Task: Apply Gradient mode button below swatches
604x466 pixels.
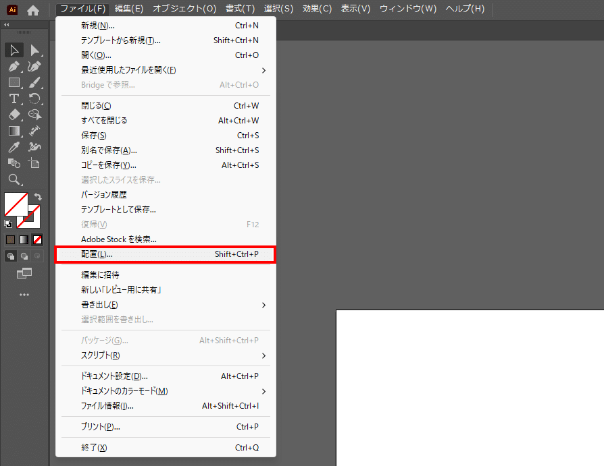Action: pyautogui.click(x=24, y=240)
